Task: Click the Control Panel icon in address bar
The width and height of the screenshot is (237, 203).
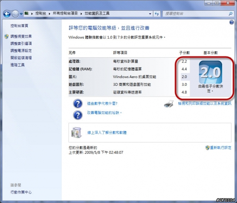Action: click(x=27, y=13)
